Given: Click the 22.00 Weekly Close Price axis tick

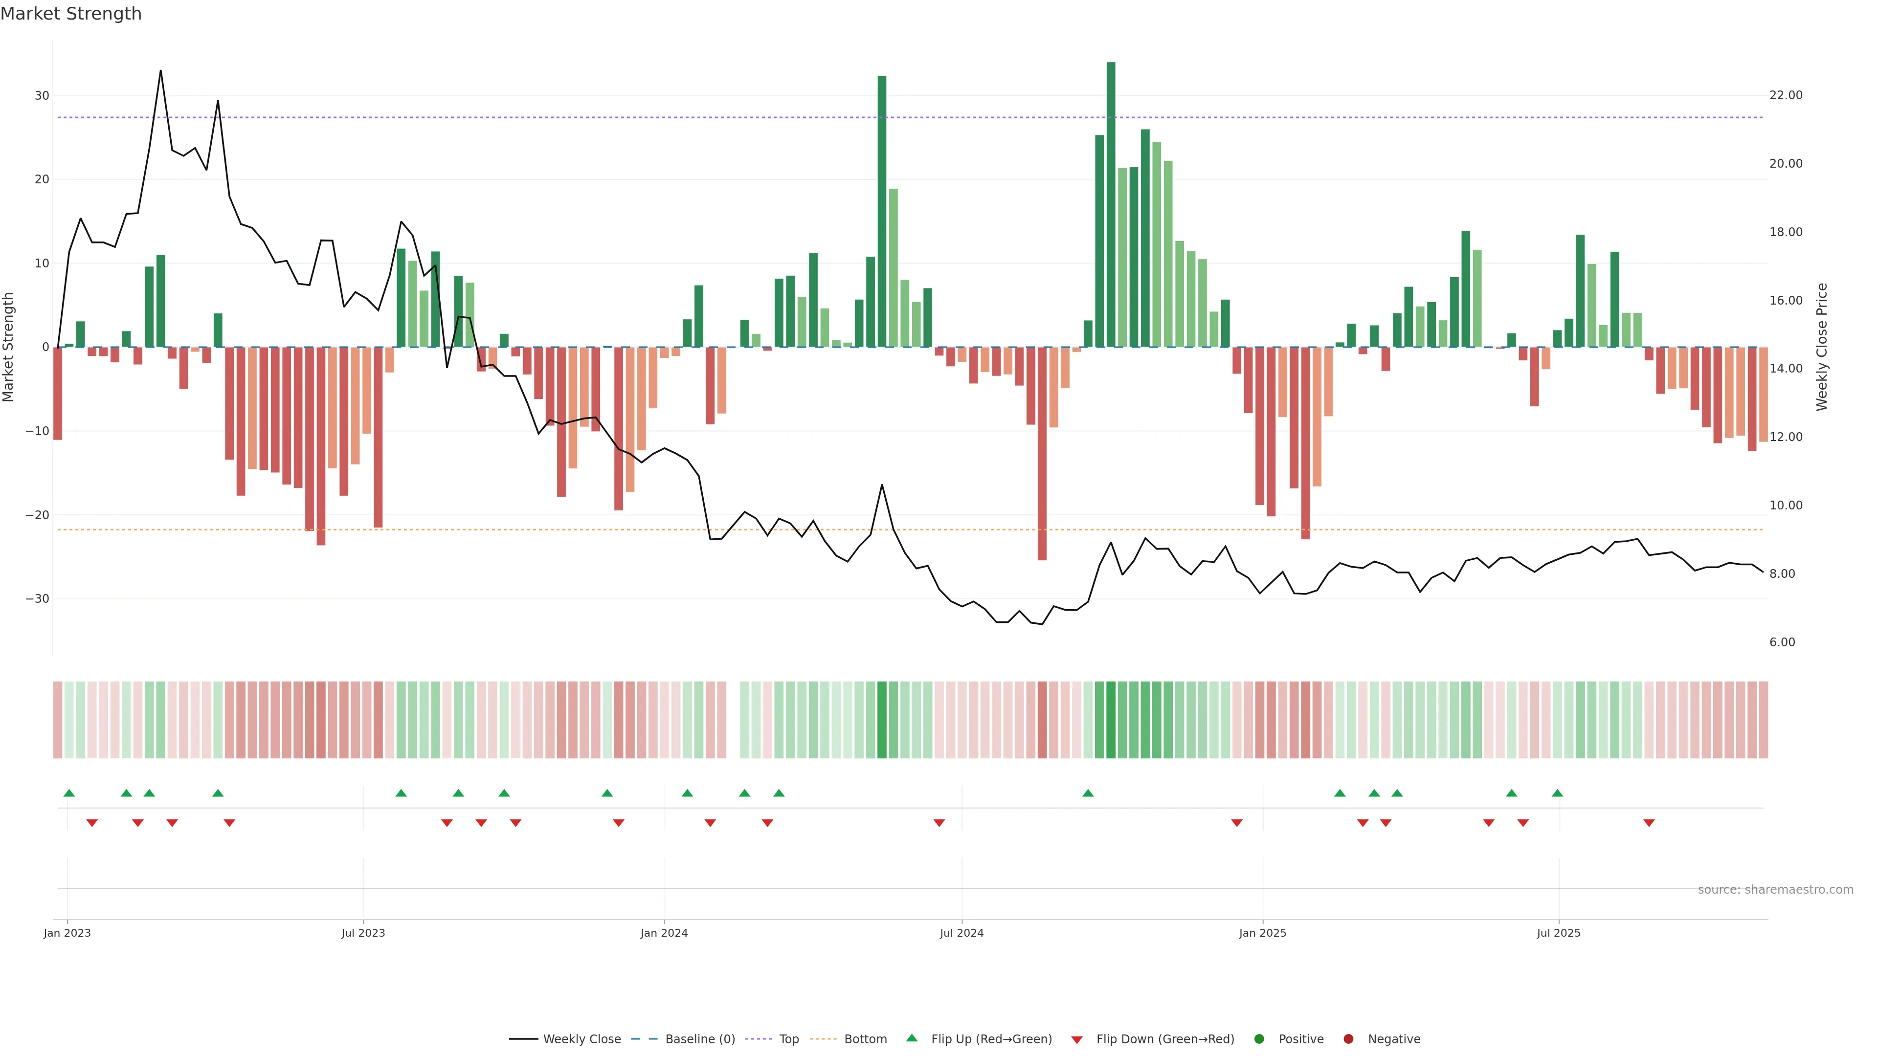Looking at the screenshot, I should [x=1786, y=95].
